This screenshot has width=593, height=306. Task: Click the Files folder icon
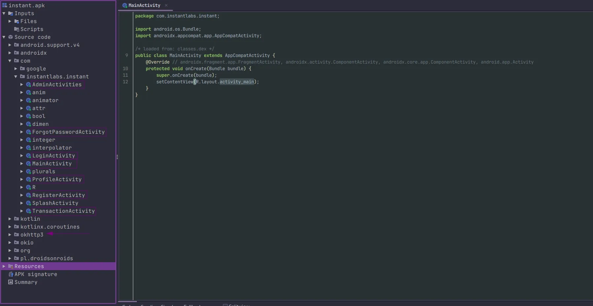click(16, 21)
